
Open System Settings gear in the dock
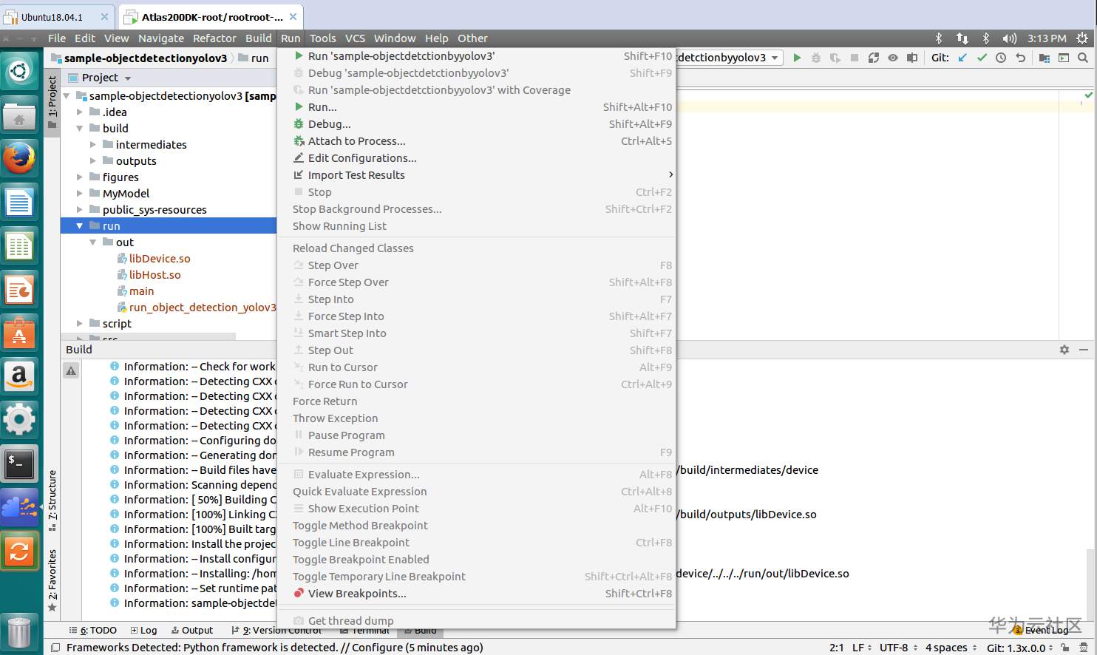[x=19, y=420]
